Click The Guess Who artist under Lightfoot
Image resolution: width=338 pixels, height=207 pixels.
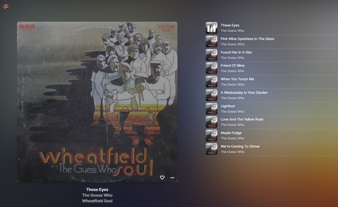point(232,112)
